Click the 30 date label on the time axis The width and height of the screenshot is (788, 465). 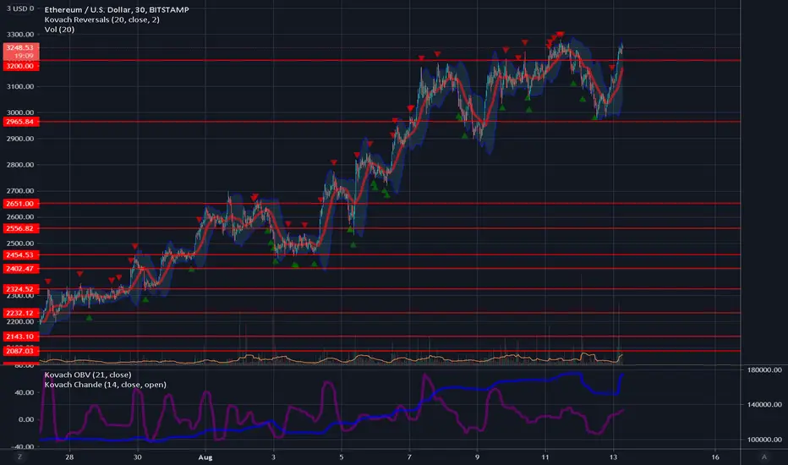(x=137, y=457)
